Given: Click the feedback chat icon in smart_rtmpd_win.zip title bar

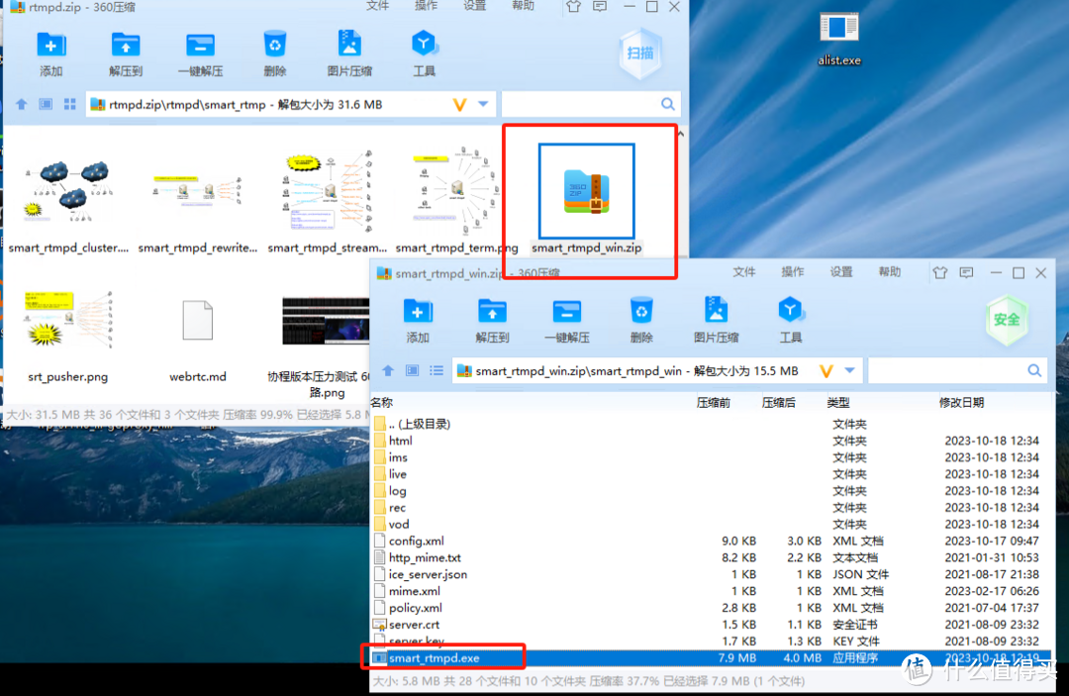Looking at the screenshot, I should point(967,272).
